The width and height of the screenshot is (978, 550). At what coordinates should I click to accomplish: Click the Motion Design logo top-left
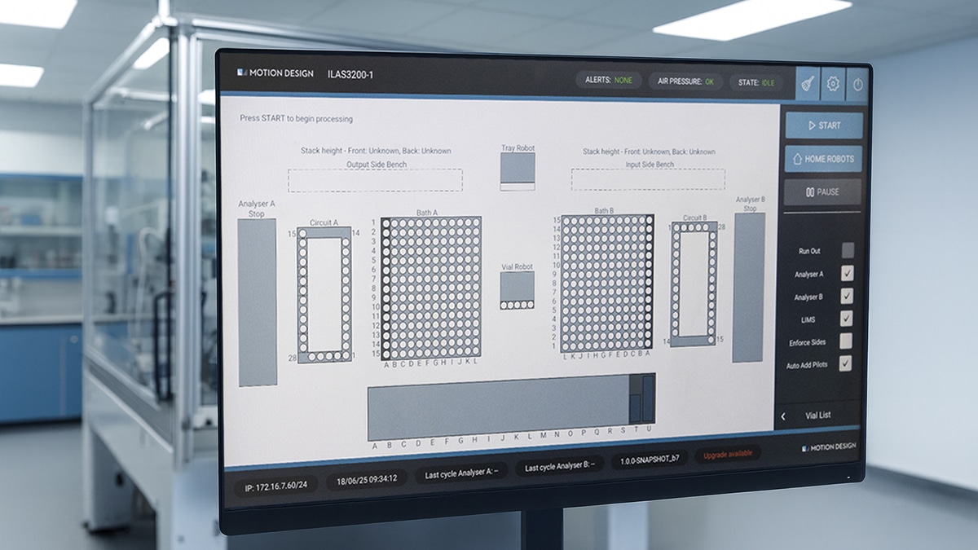tap(275, 73)
